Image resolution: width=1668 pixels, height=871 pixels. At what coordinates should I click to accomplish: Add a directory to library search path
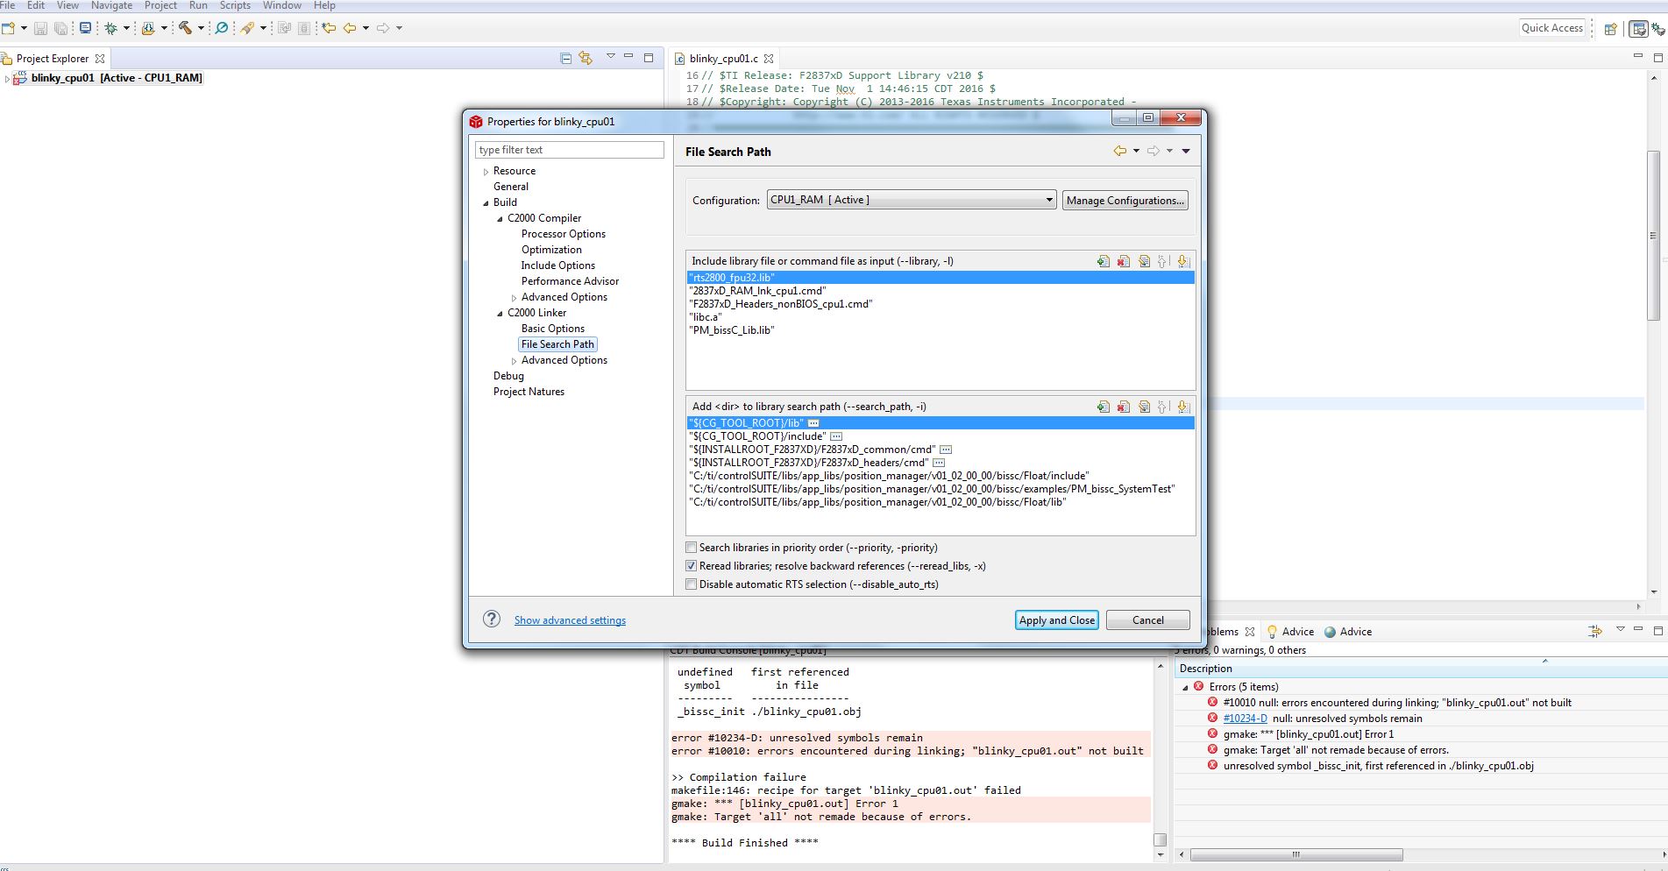[x=1104, y=407]
